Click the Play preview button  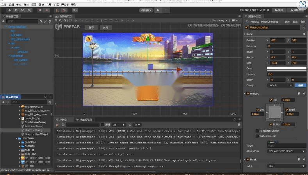pyautogui.click(x=158, y=10)
